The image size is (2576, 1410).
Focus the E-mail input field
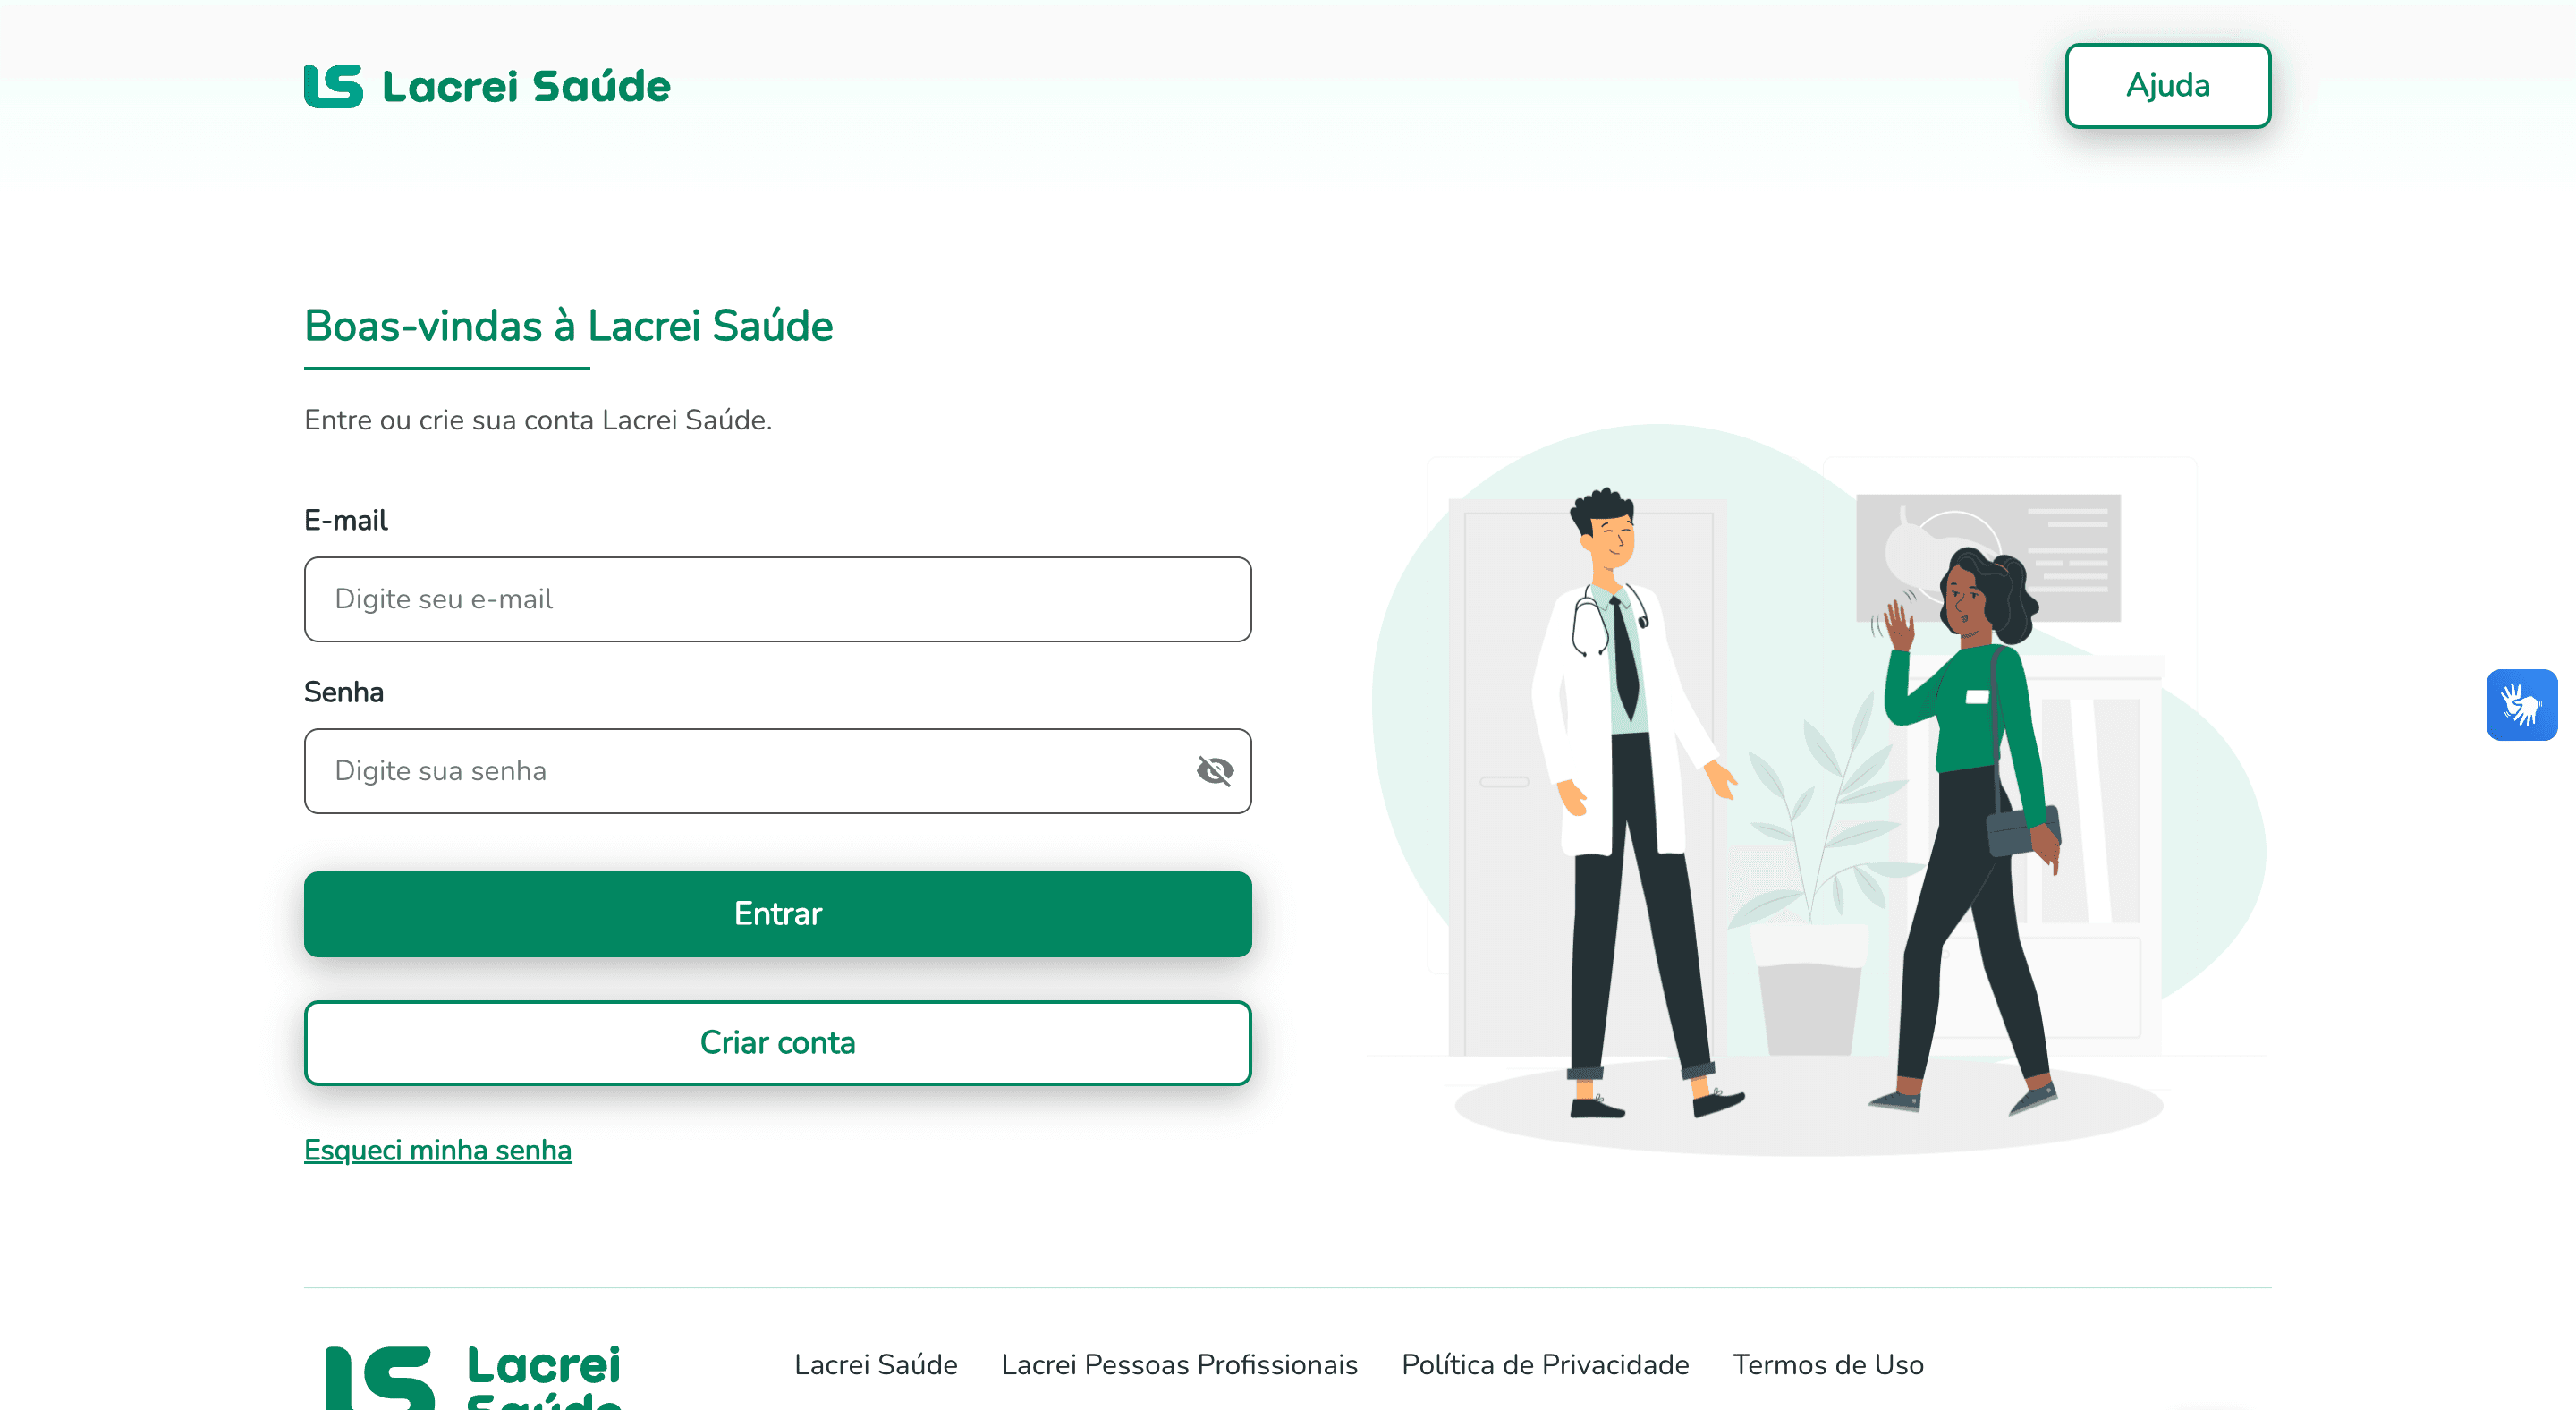point(778,600)
